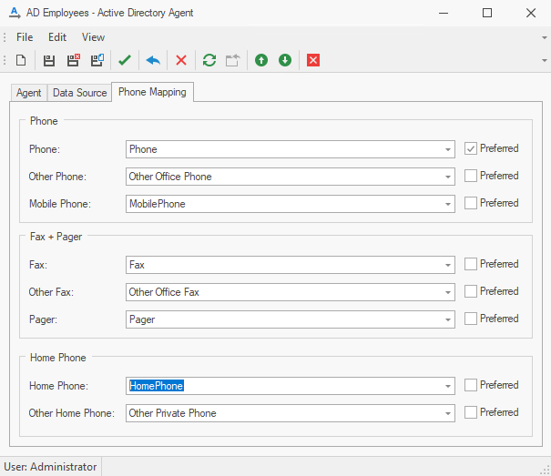Check Preferred for Mobile Phone
The width and height of the screenshot is (551, 476).
[471, 203]
